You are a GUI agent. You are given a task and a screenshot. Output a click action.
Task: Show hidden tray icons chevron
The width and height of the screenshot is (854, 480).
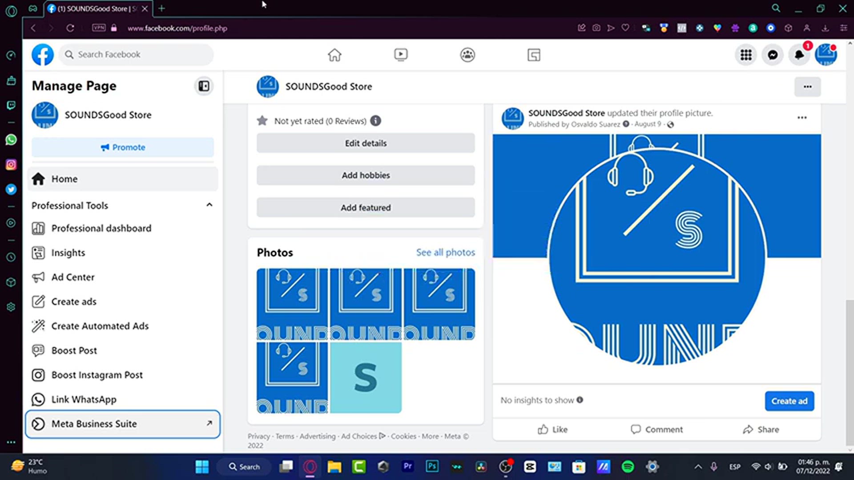pos(698,467)
